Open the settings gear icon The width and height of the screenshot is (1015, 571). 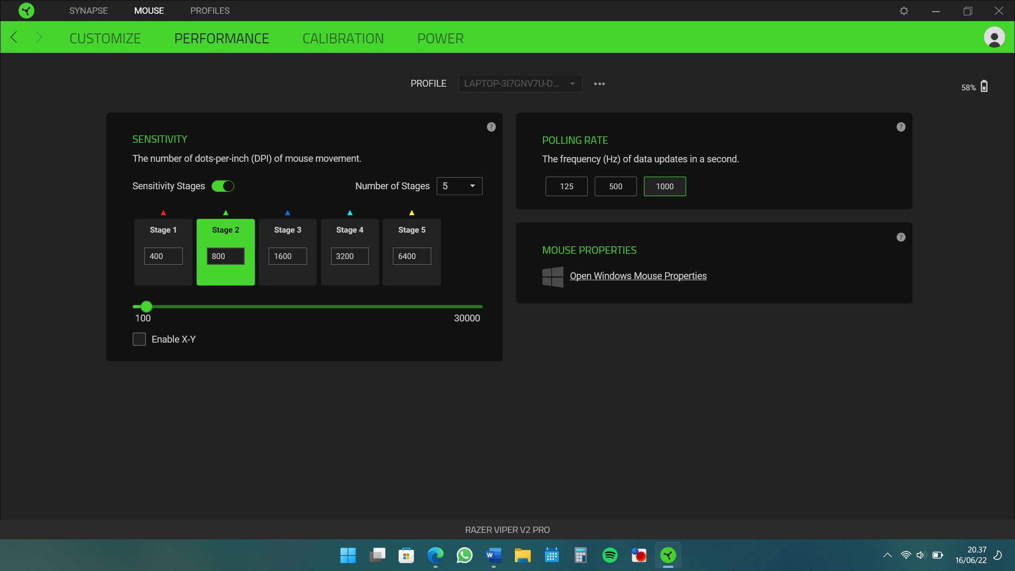tap(904, 11)
